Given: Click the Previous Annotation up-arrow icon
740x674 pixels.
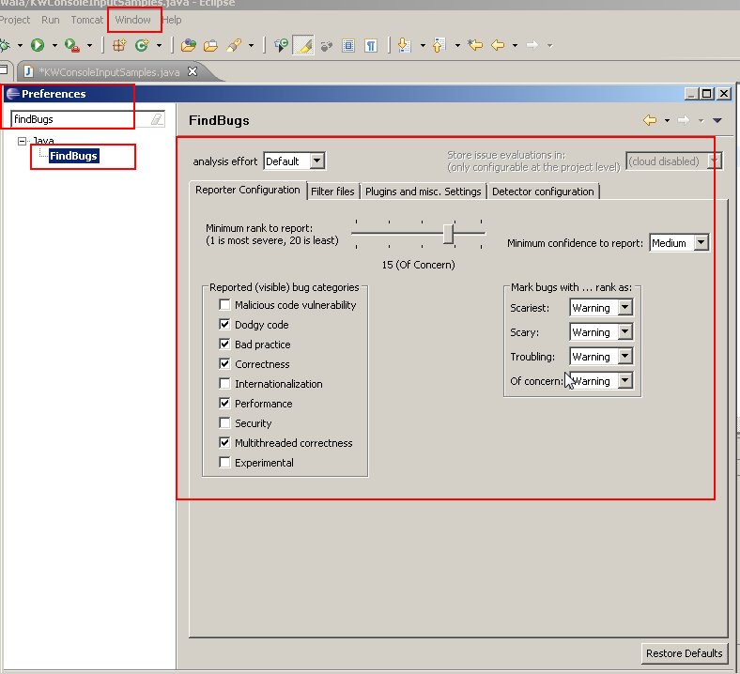Looking at the screenshot, I should click(439, 45).
